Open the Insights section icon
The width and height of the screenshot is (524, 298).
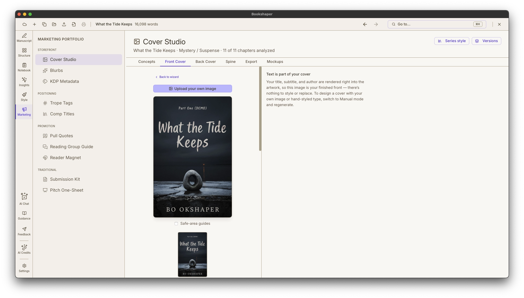click(x=24, y=82)
